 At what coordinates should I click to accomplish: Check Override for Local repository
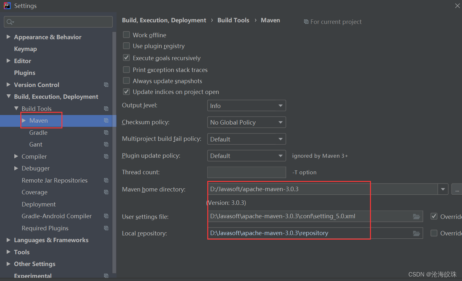(434, 233)
